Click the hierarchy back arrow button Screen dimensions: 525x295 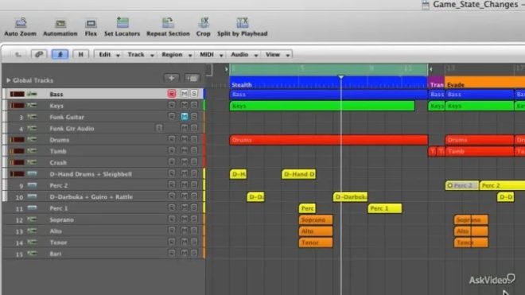(x=18, y=54)
